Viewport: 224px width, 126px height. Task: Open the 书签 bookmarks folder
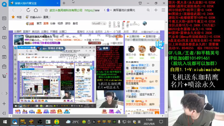[17, 17]
